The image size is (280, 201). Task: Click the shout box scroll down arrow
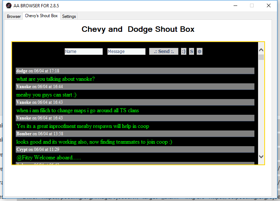click(261, 156)
